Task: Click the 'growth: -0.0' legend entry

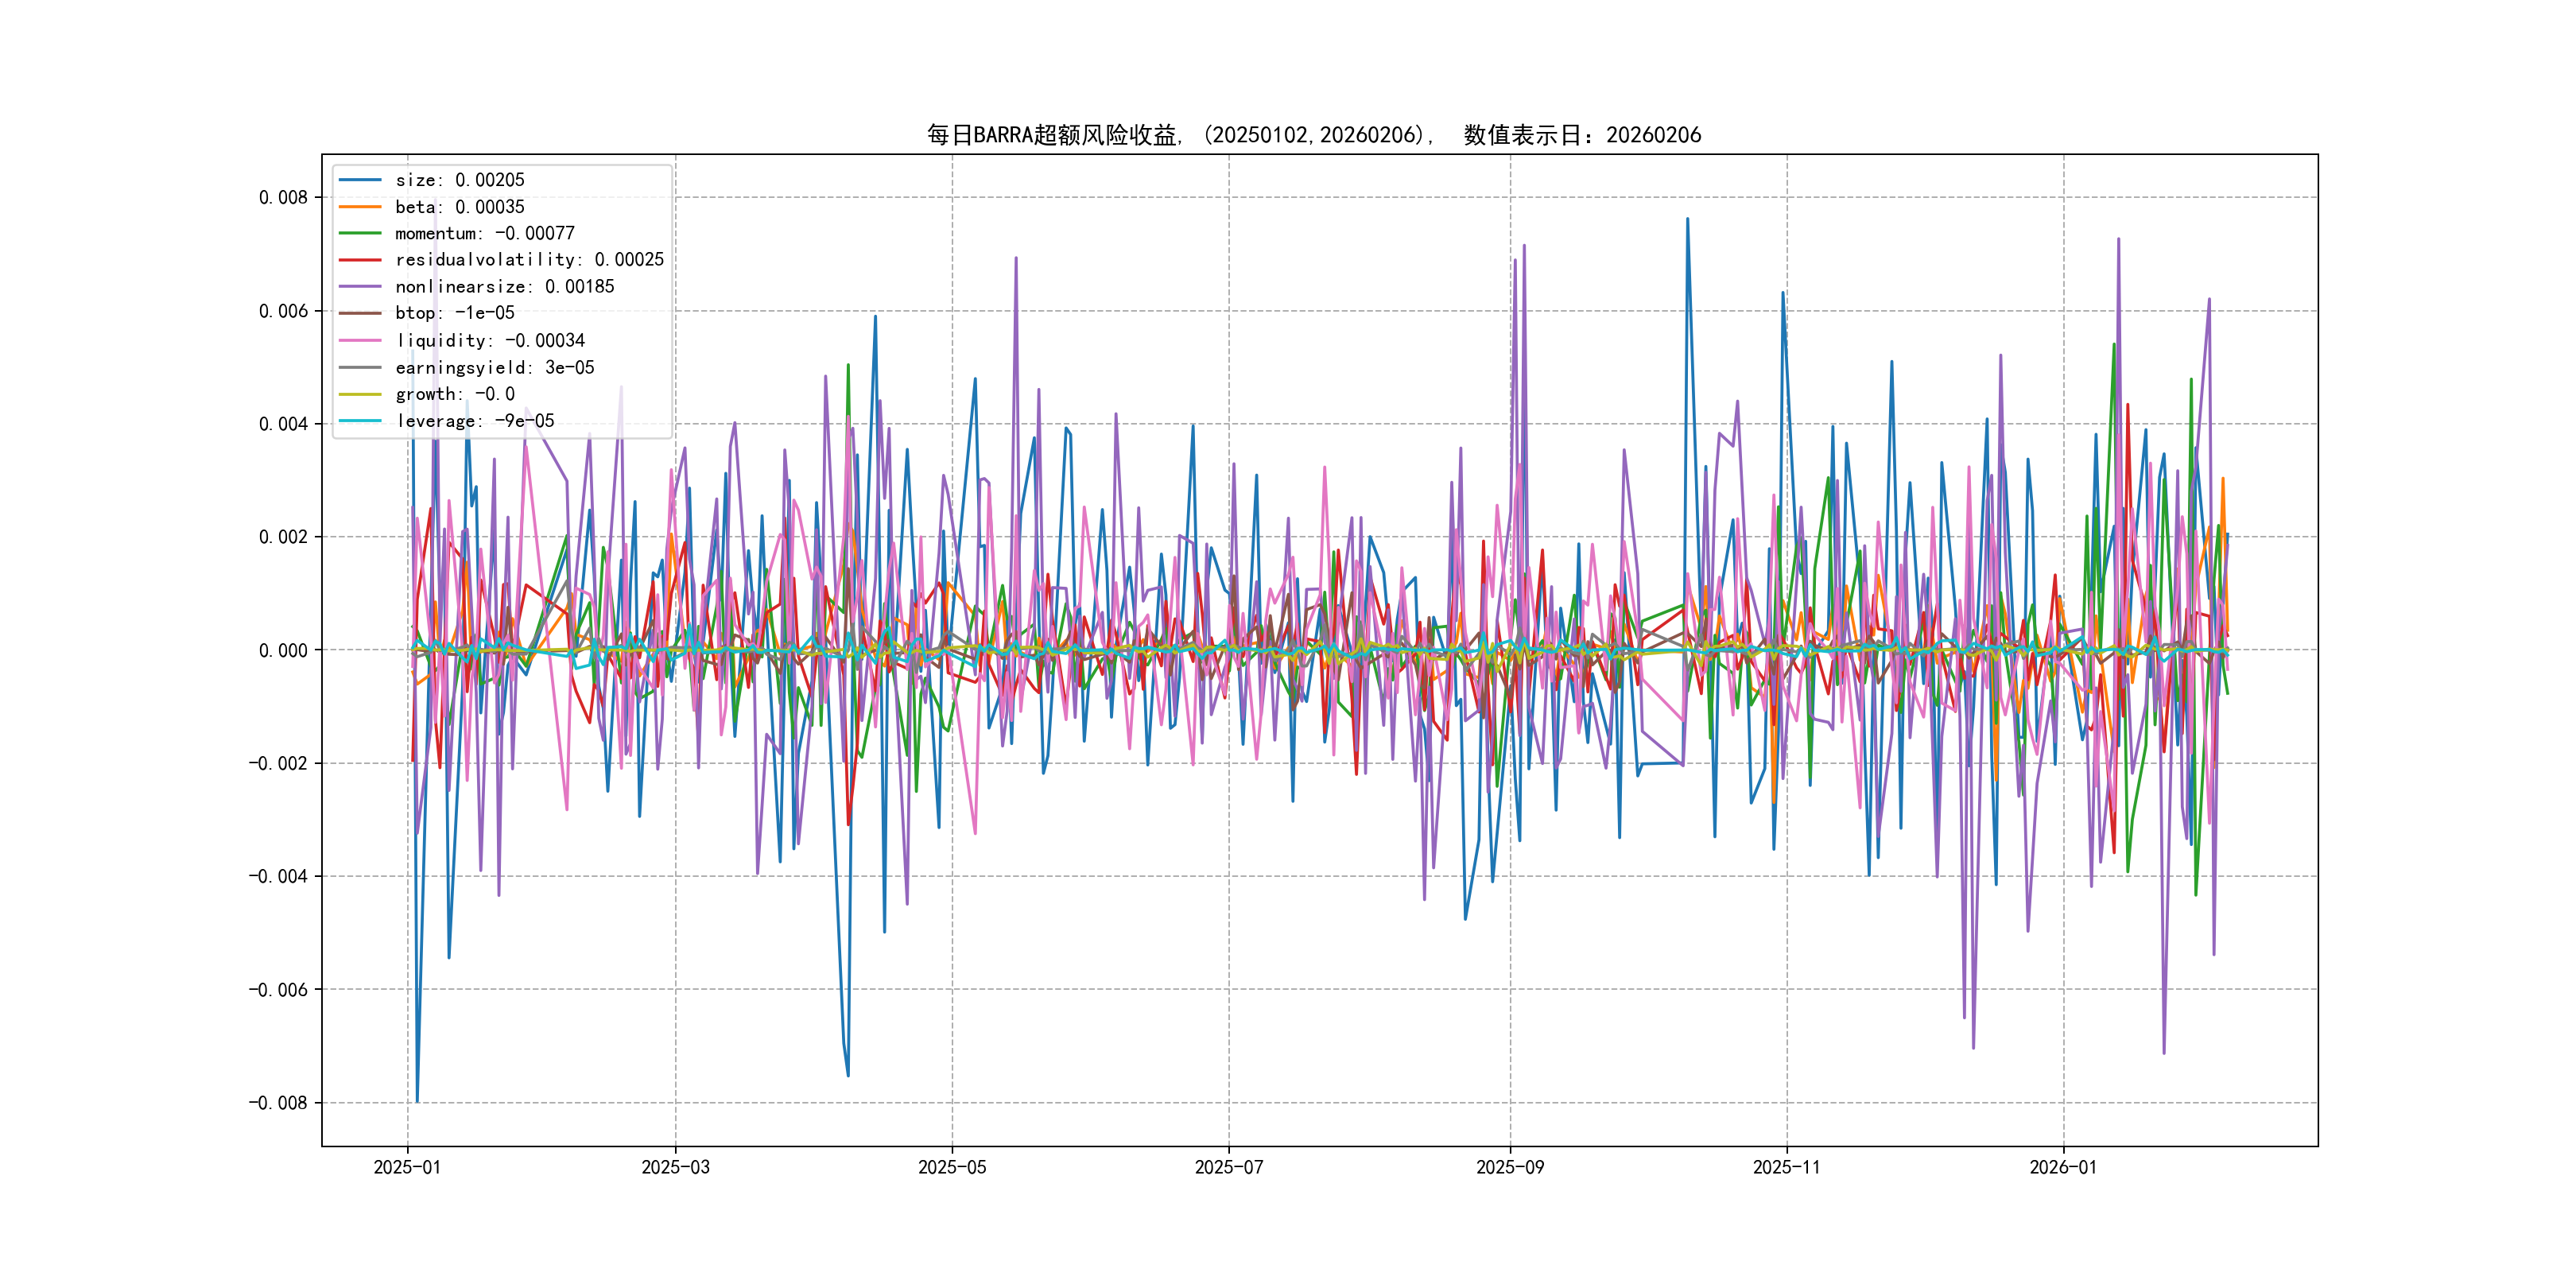Action: click(x=454, y=394)
